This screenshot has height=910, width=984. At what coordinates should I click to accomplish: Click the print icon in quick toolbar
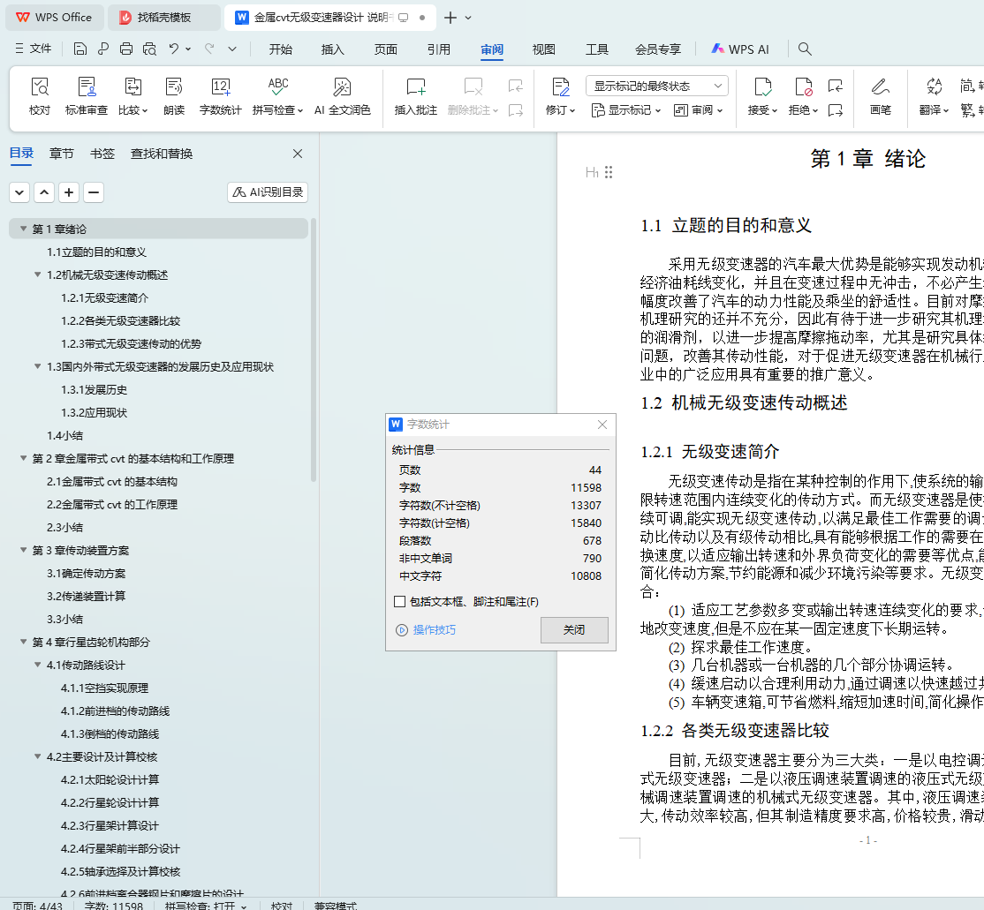pos(126,49)
